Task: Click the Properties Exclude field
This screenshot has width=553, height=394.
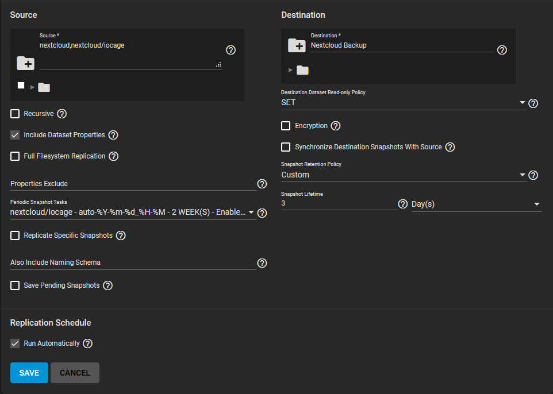Action: [133, 184]
